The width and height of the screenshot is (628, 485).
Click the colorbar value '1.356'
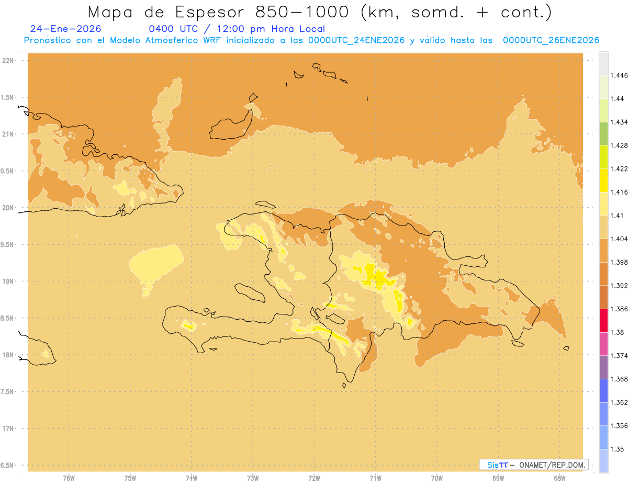click(619, 426)
